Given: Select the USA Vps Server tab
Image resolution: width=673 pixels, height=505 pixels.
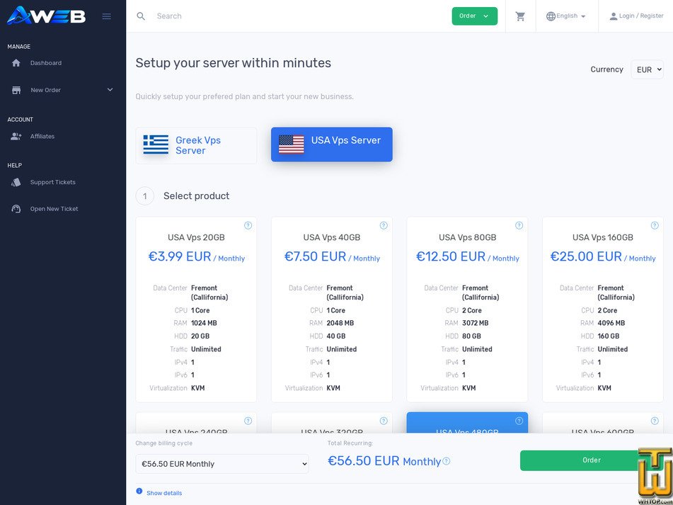Looking at the screenshot, I should point(332,144).
